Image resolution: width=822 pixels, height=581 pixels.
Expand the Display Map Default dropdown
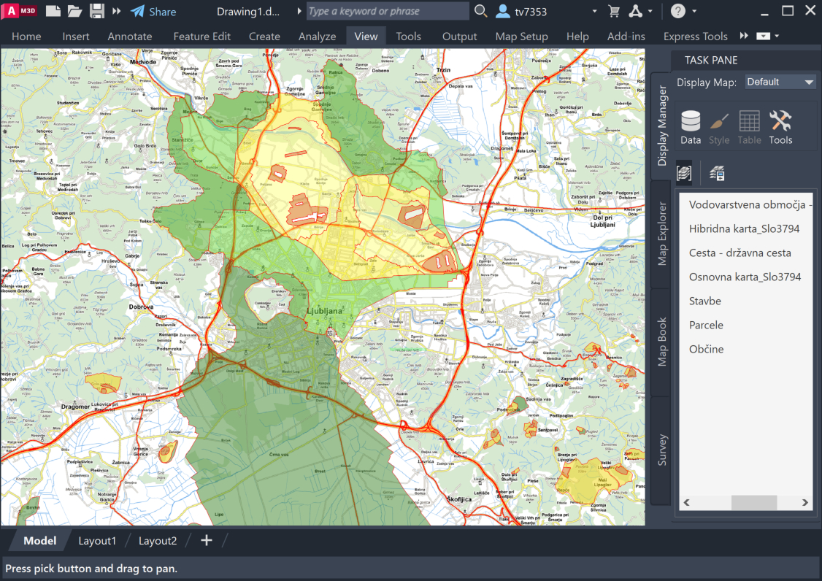[x=780, y=82]
